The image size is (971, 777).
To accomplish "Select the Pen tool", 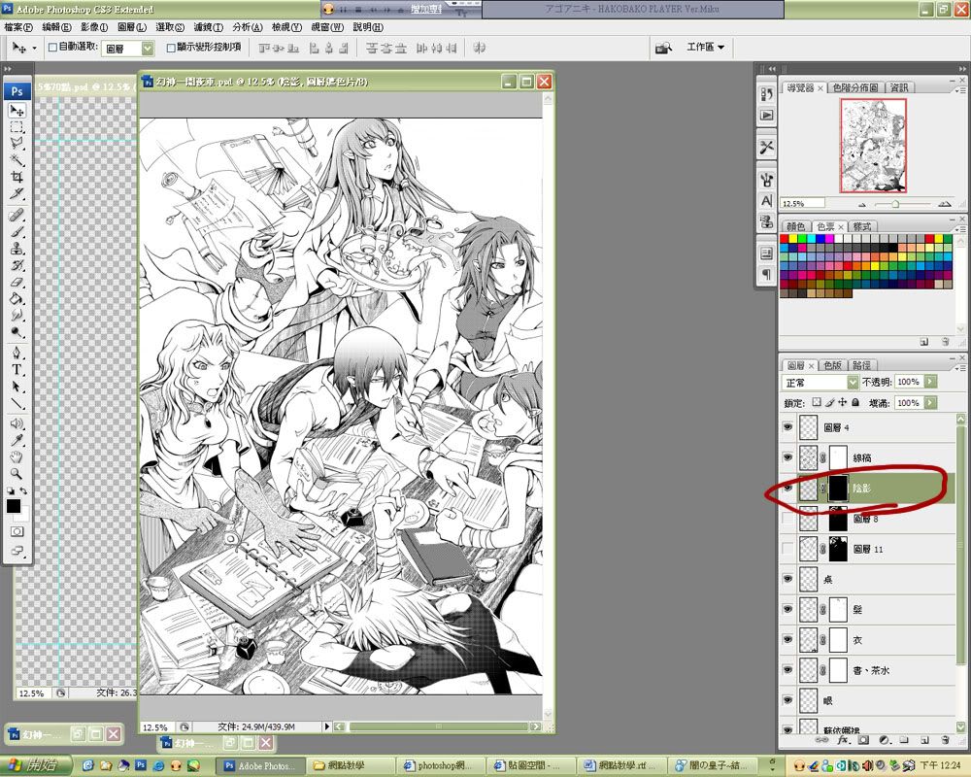I will (x=17, y=354).
